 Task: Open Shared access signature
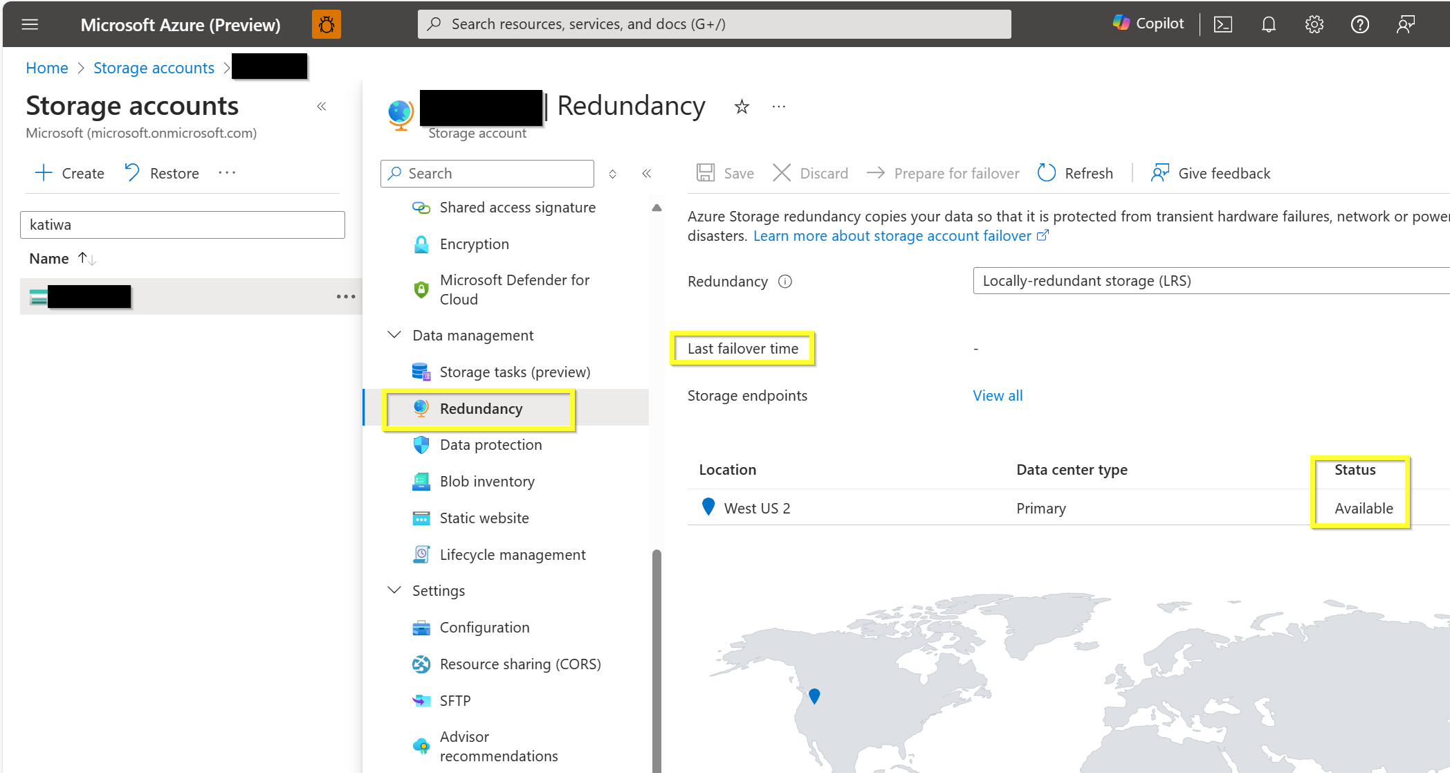point(517,208)
